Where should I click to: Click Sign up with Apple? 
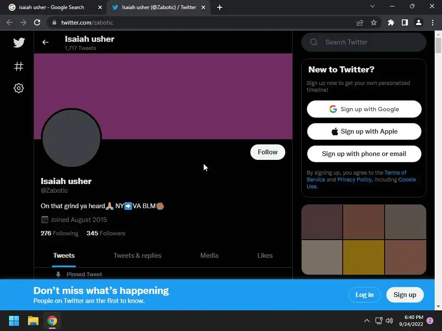364,131
